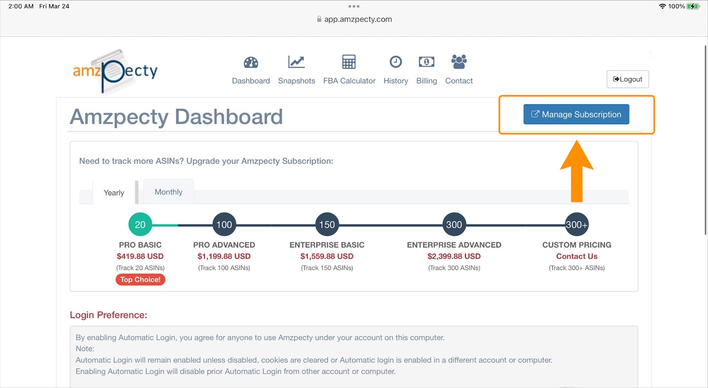Tap the padlock icon beside the URL
This screenshot has height=388, width=708.
pos(319,19)
